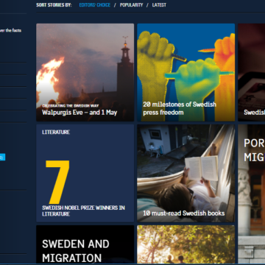Open the sunlit trees photo card at bottom
This screenshot has height=265, width=265.
click(x=186, y=244)
